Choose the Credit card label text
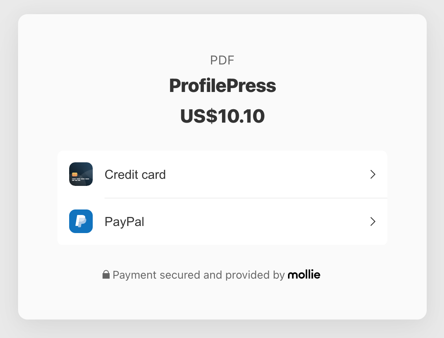Viewport: 444px width, 338px height. pyautogui.click(x=135, y=175)
